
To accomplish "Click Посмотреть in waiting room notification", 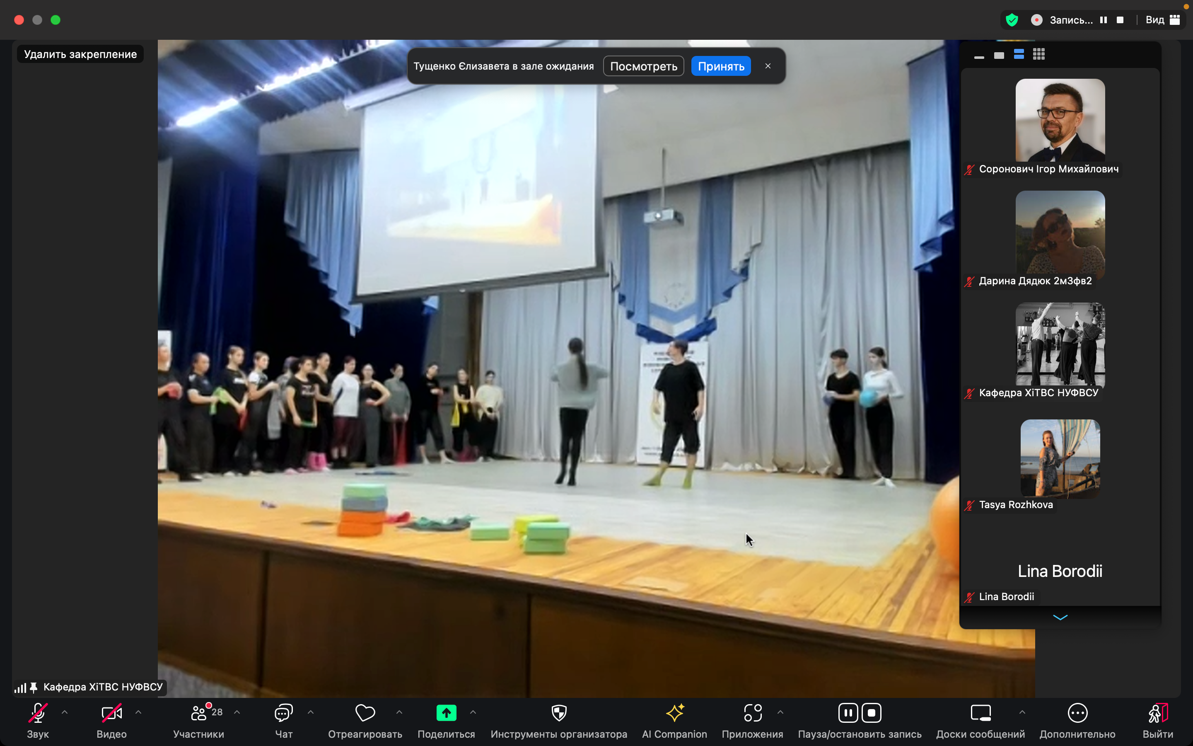I will 643,66.
